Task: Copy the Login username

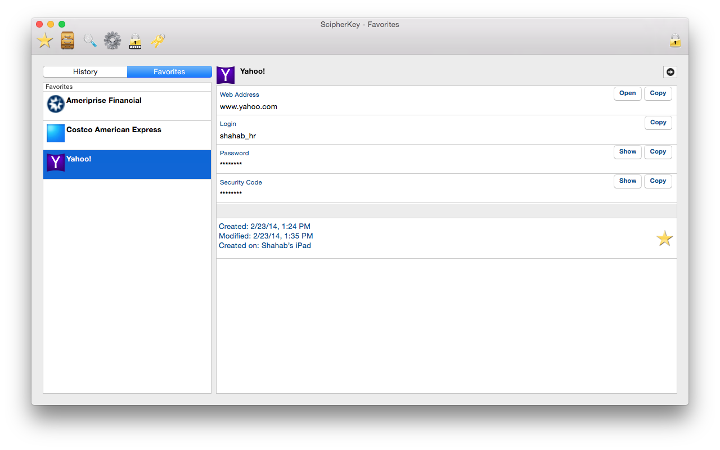Action: click(658, 123)
